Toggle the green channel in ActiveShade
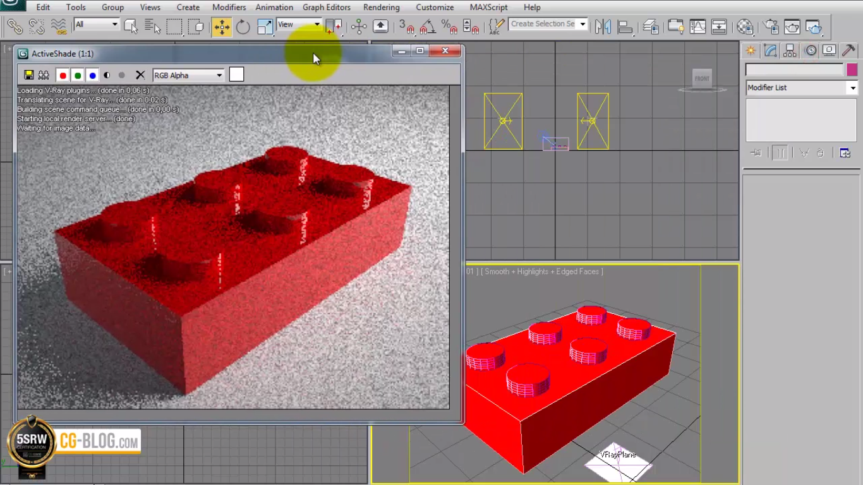Screen dimensions: 863x485 [78, 75]
